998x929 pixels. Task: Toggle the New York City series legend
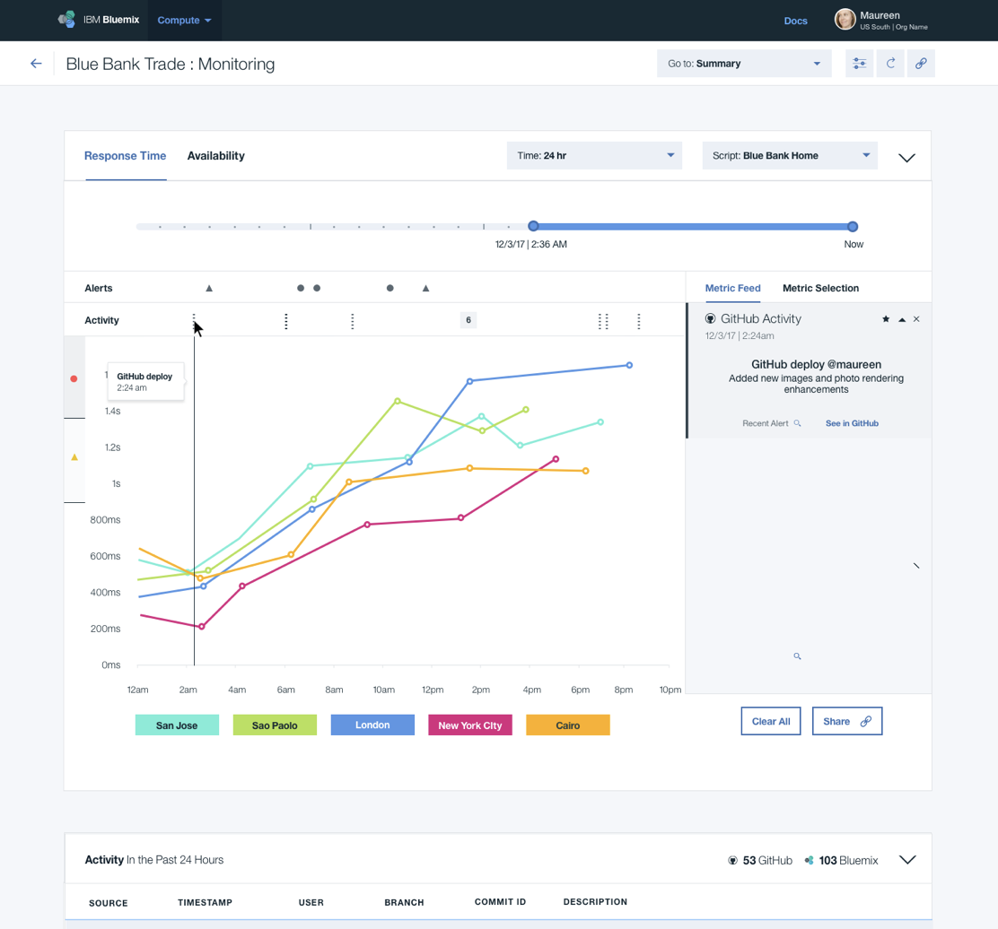click(470, 725)
